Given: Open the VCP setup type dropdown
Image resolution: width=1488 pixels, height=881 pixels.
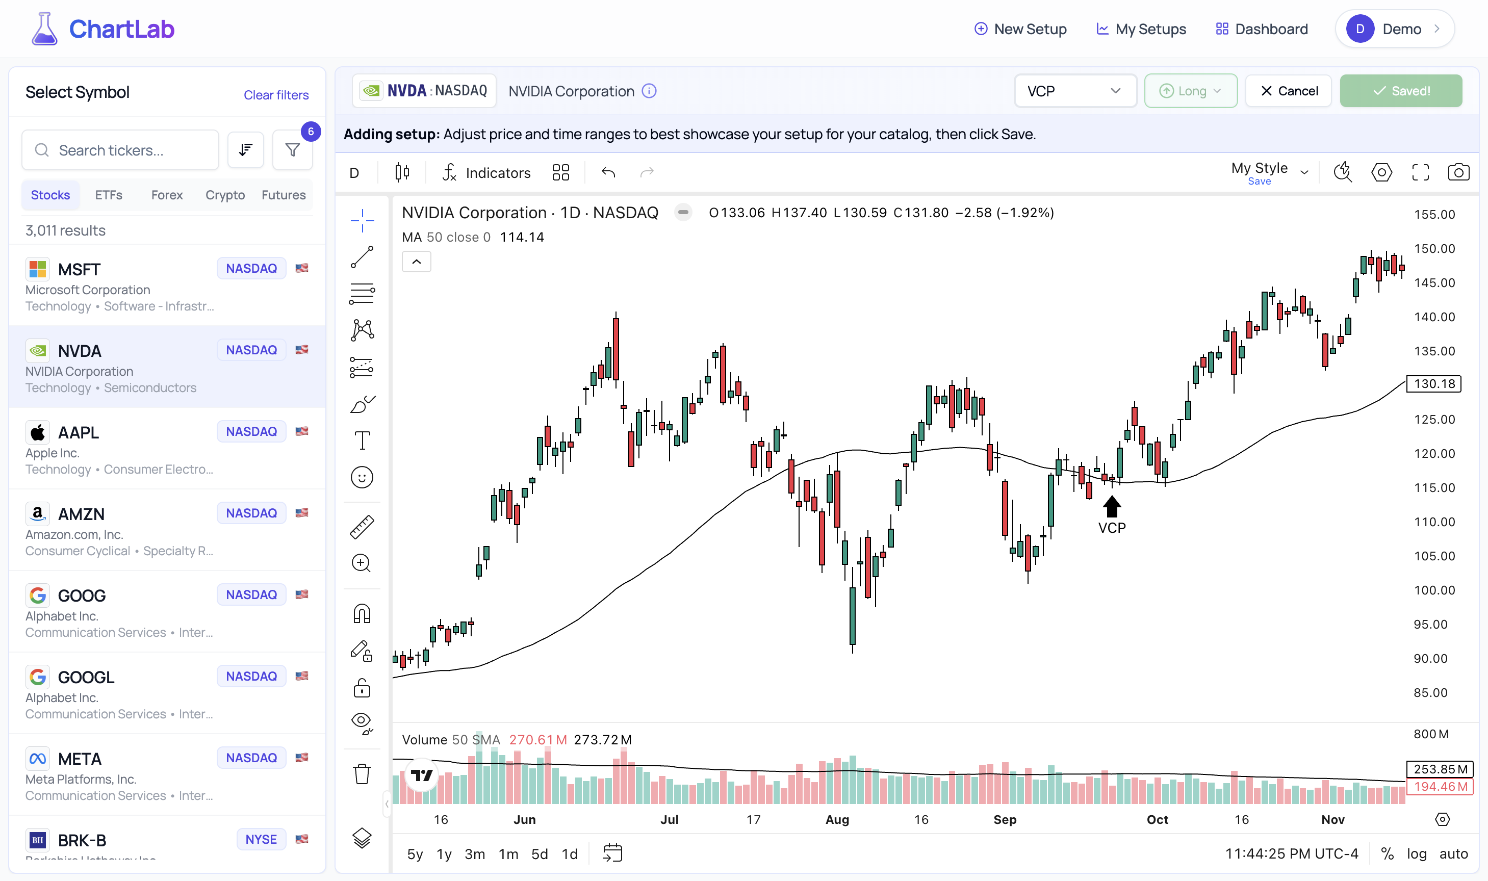Looking at the screenshot, I should point(1075,91).
